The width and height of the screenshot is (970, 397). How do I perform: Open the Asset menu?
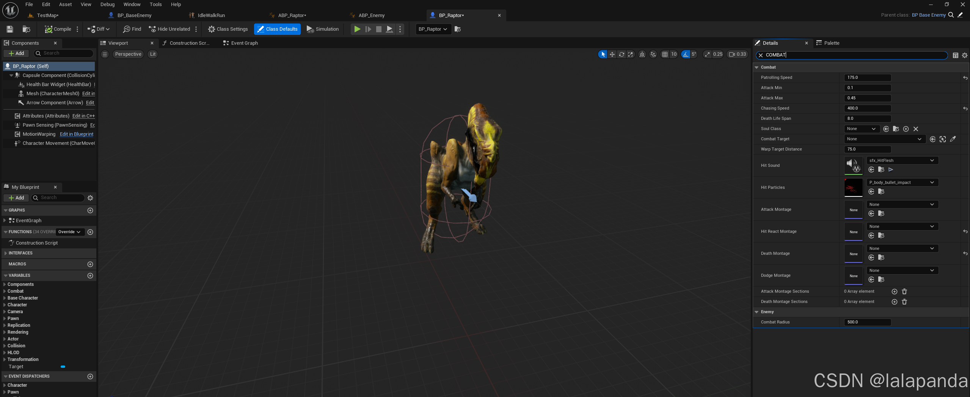[x=65, y=5]
